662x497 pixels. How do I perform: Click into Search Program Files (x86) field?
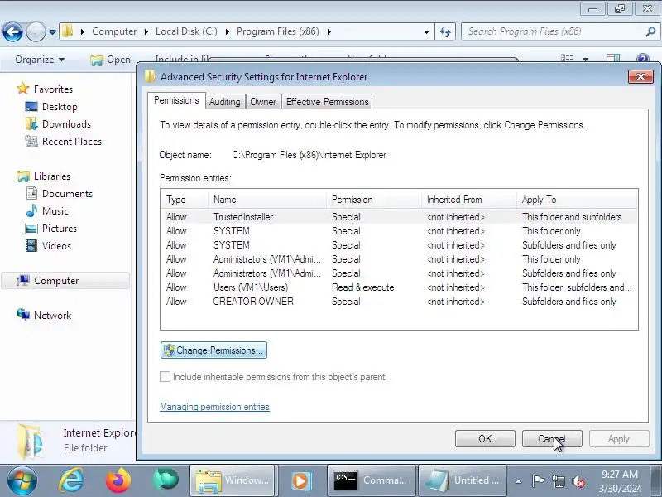pyautogui.click(x=553, y=31)
